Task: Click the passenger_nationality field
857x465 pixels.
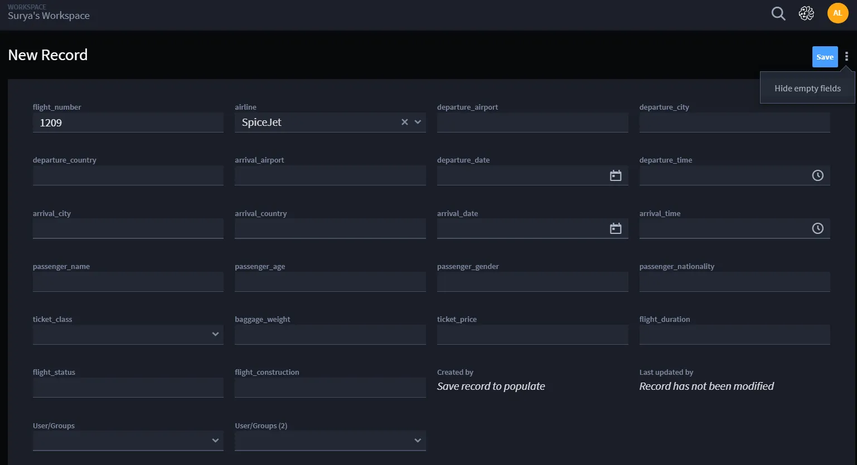Action: (x=735, y=282)
